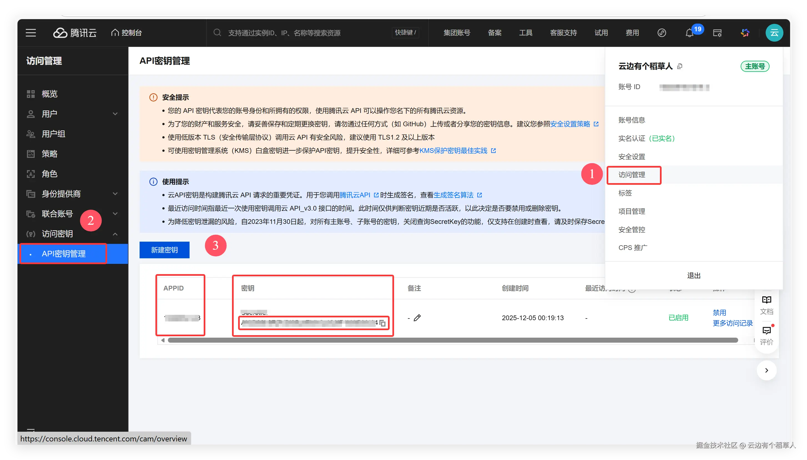Expand the 身份提供商 sidebar section

point(115,194)
